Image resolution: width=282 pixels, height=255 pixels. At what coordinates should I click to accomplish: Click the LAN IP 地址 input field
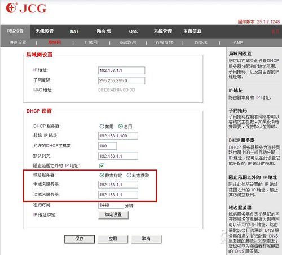[121, 70]
